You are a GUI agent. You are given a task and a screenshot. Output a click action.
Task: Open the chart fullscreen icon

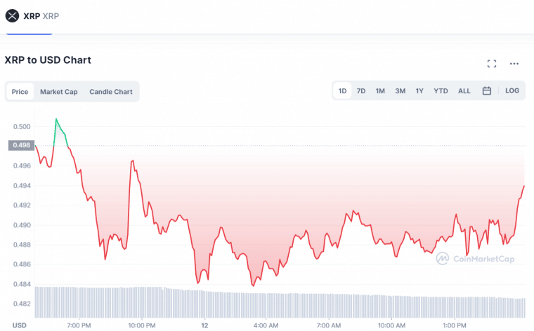click(491, 64)
